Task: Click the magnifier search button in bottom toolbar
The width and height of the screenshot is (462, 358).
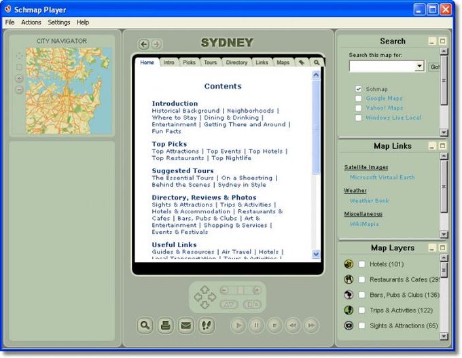Action: click(x=145, y=325)
